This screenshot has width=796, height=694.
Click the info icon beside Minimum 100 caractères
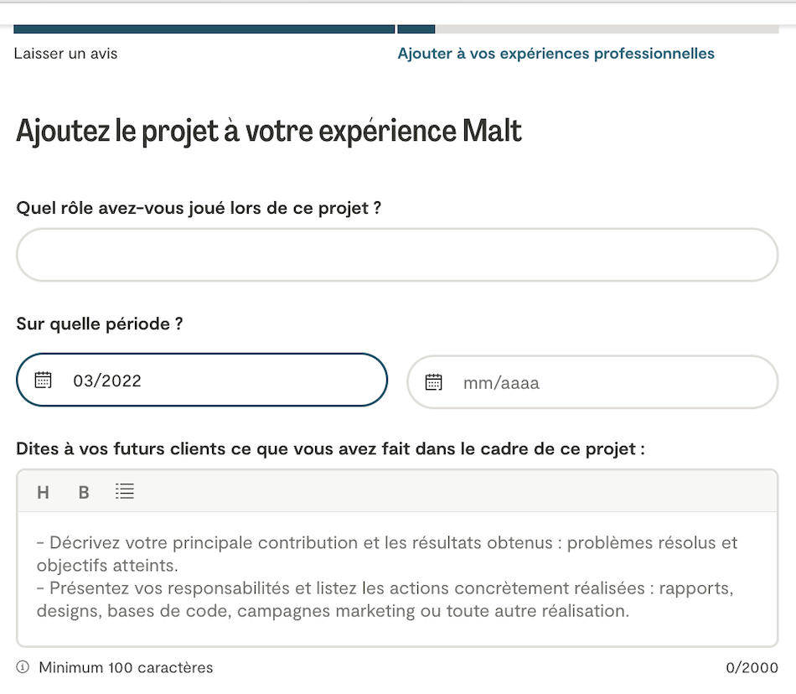click(x=23, y=668)
